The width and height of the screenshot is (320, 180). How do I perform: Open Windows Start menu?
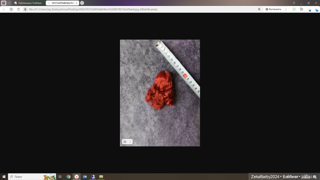[x=4, y=177]
